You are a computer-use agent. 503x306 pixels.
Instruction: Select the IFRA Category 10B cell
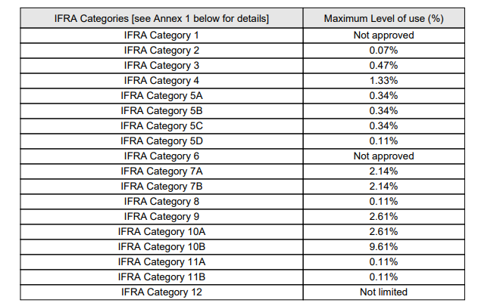click(161, 246)
